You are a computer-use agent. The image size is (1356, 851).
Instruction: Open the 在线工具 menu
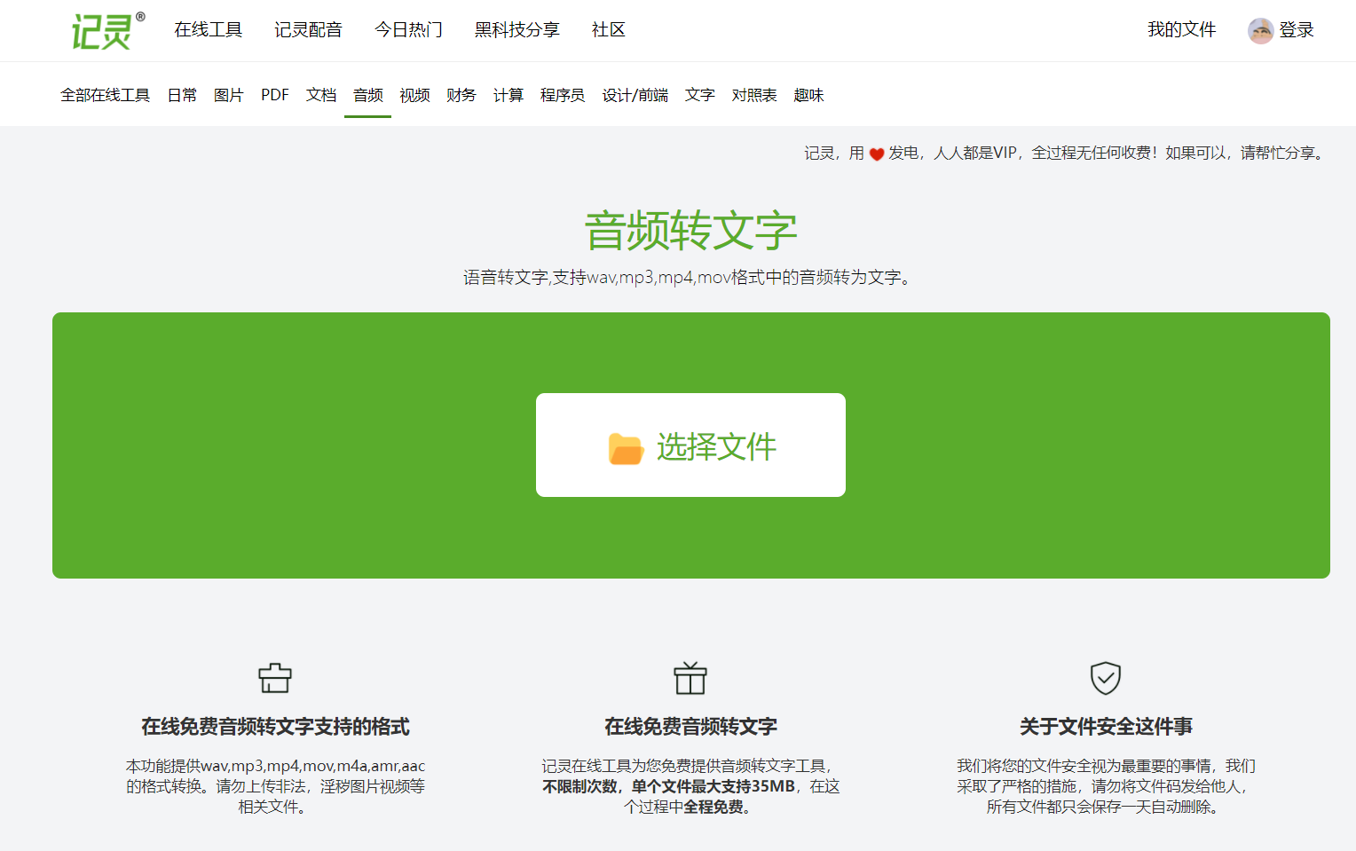[x=209, y=30]
